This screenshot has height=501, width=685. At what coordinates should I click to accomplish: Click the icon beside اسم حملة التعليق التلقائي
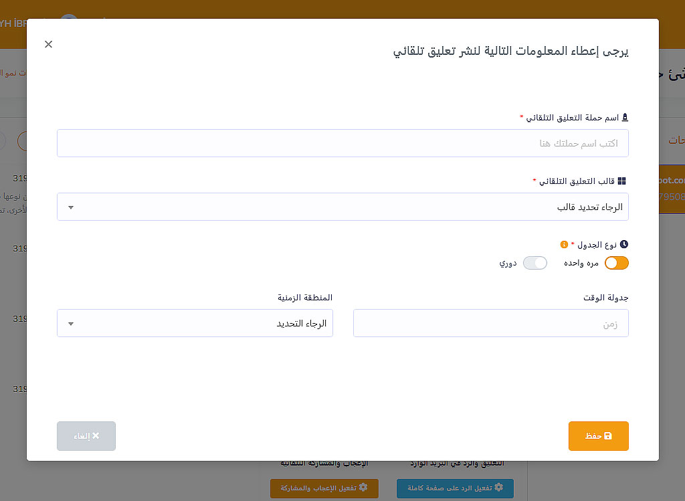(625, 118)
